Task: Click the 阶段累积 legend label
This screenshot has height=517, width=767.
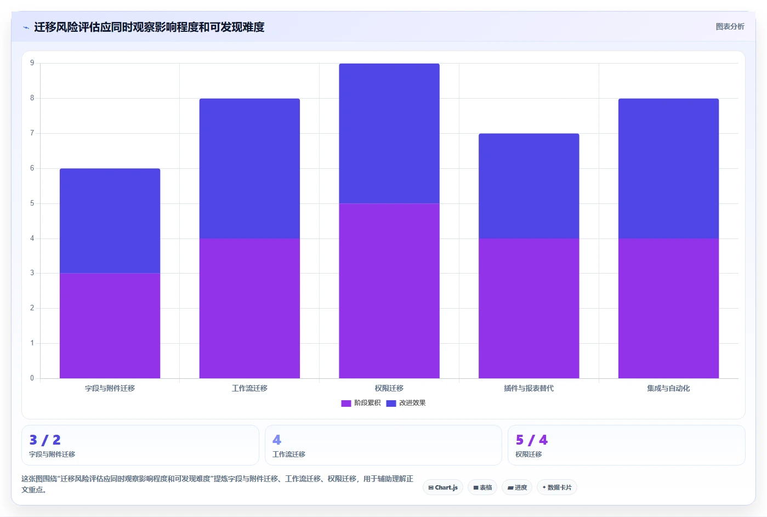Action: [367, 403]
